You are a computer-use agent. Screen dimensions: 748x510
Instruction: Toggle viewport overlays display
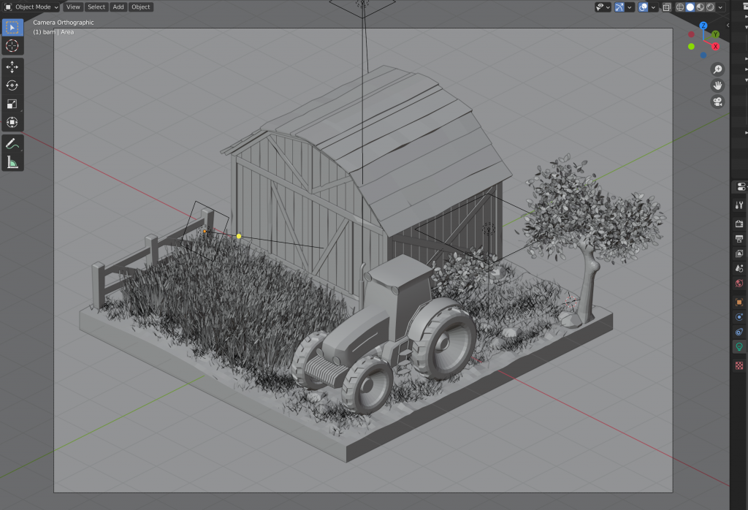(643, 7)
